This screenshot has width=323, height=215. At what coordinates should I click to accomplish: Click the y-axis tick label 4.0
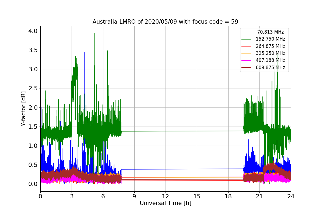pyautogui.click(x=33, y=31)
